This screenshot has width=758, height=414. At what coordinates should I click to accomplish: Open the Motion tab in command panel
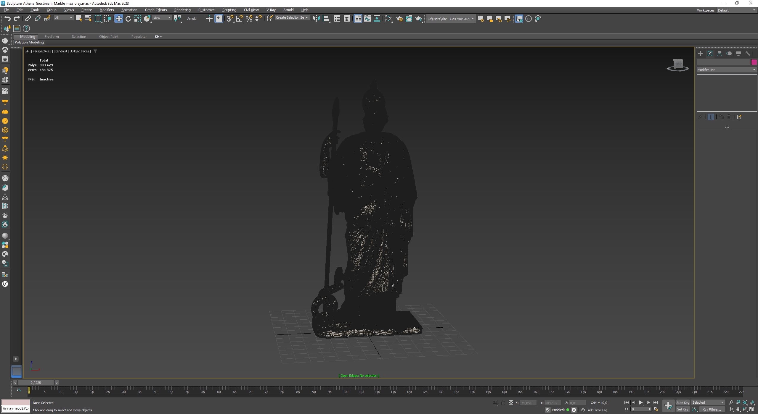729,54
